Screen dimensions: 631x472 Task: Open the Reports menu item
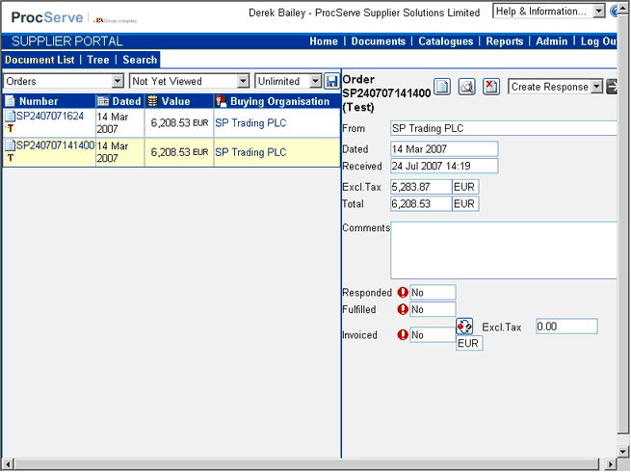click(505, 41)
